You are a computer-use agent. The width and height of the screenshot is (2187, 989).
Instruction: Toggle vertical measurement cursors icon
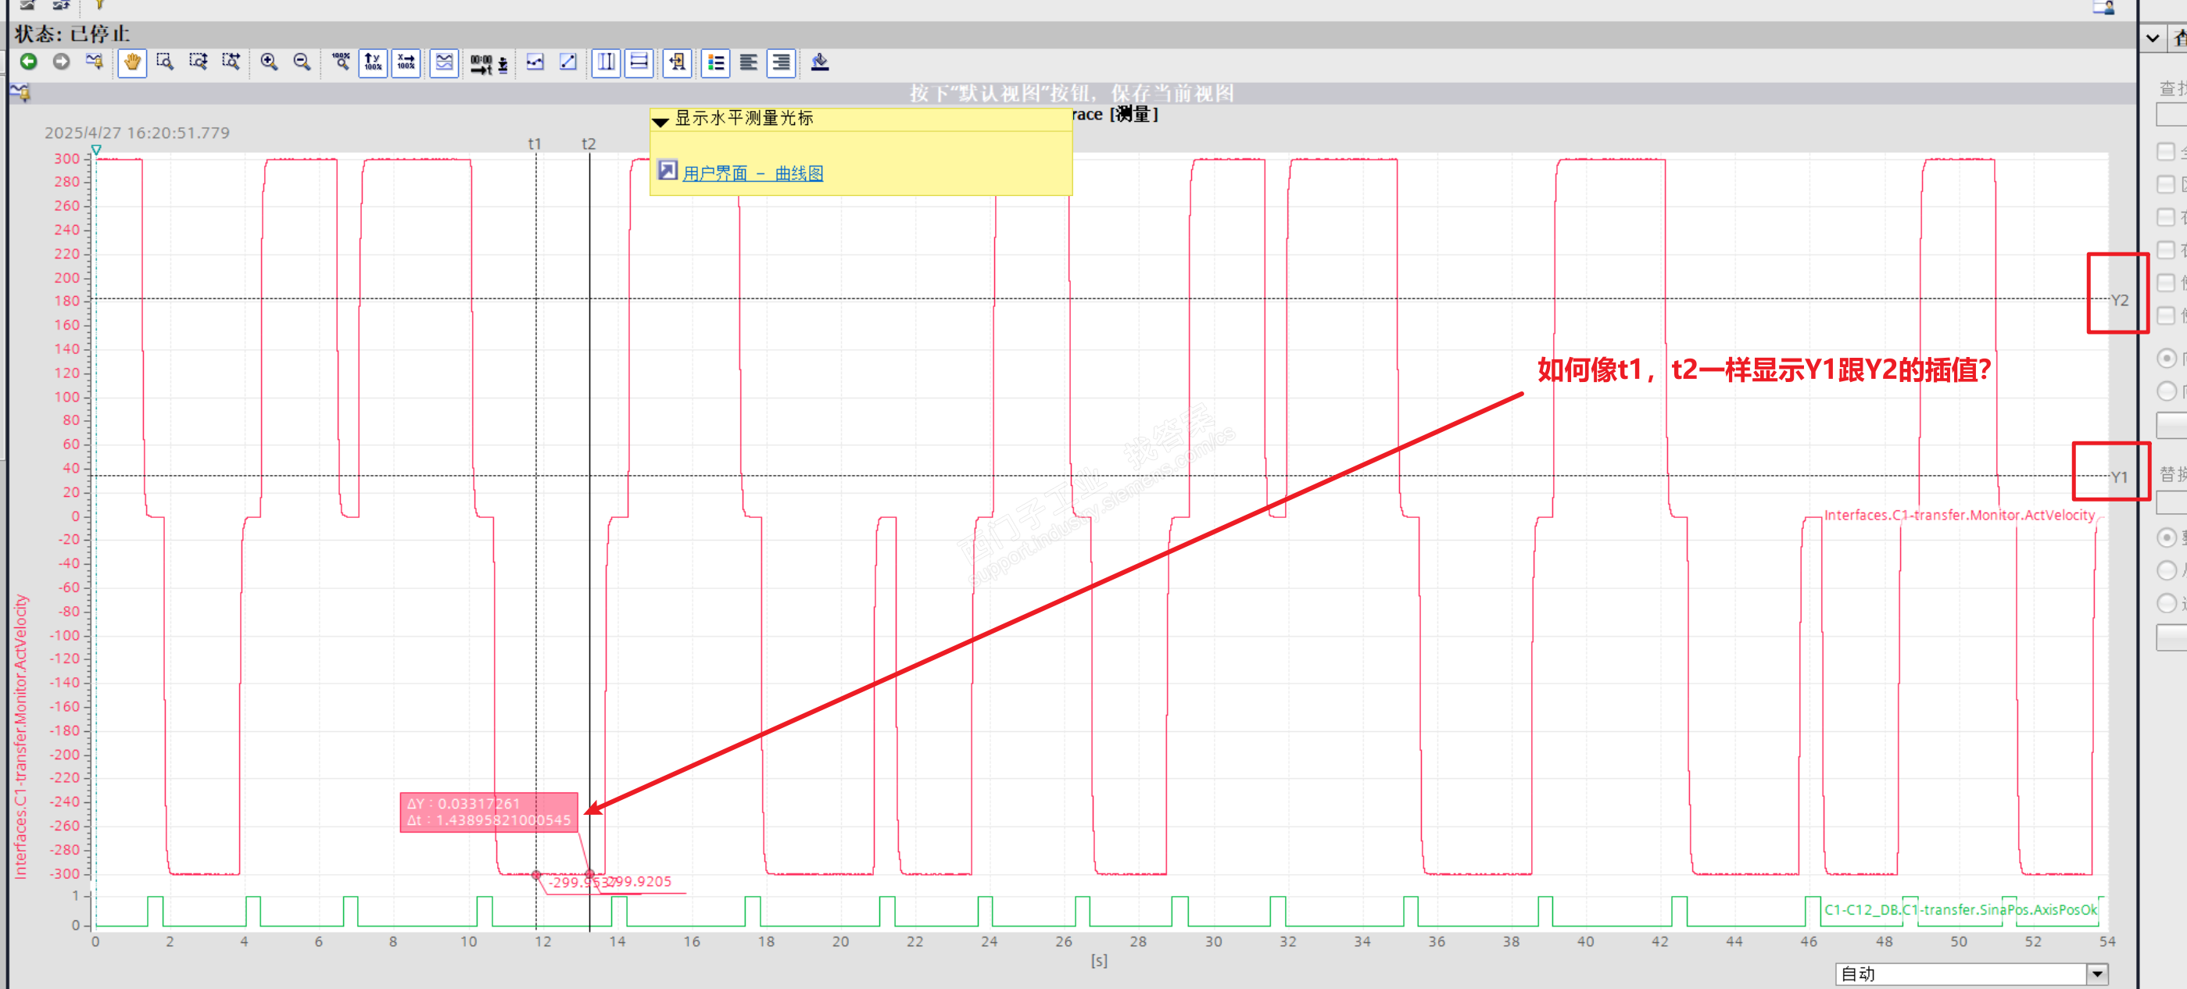tap(605, 62)
